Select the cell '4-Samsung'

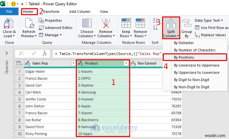click(103, 92)
